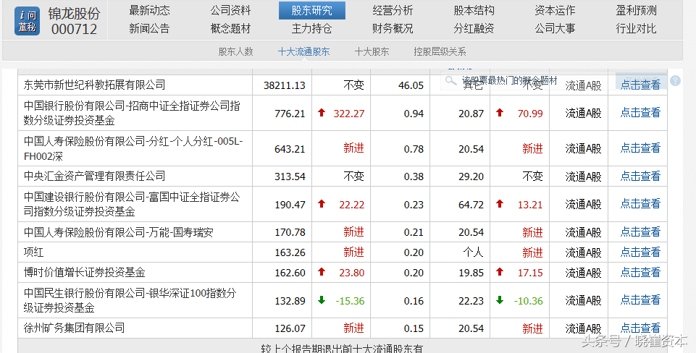Viewport: 696px width, 353px height.
Task: Click the stock code 000712
Action: [x=74, y=29]
